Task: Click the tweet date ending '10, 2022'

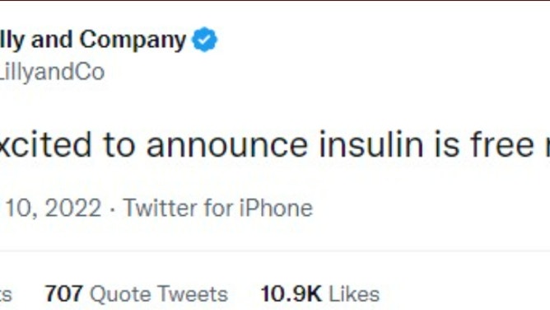Action: (51, 208)
